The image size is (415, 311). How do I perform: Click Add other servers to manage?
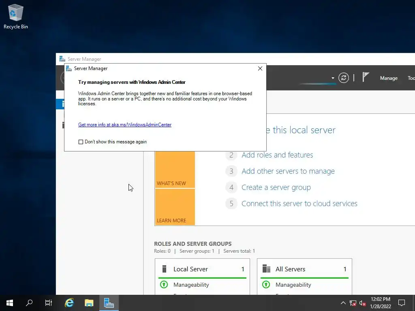coord(288,171)
